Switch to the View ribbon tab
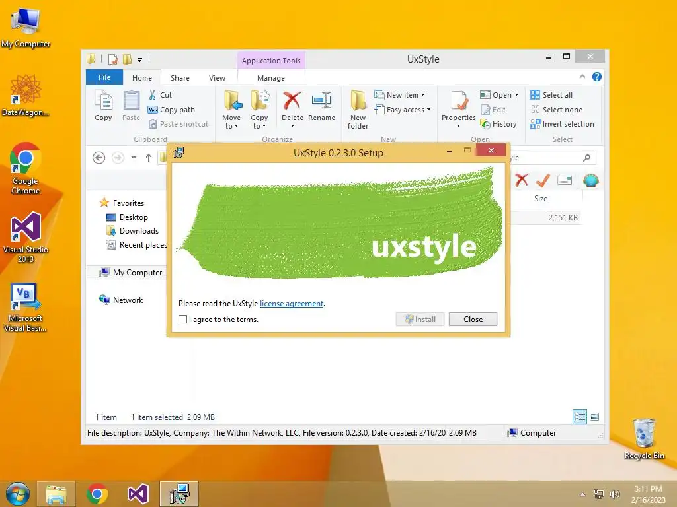The image size is (677, 507). [217, 78]
